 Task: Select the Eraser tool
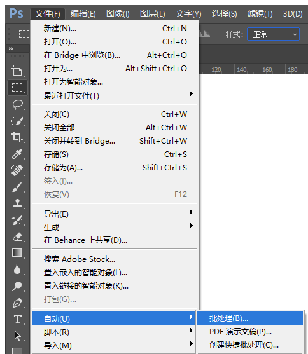tap(17, 236)
